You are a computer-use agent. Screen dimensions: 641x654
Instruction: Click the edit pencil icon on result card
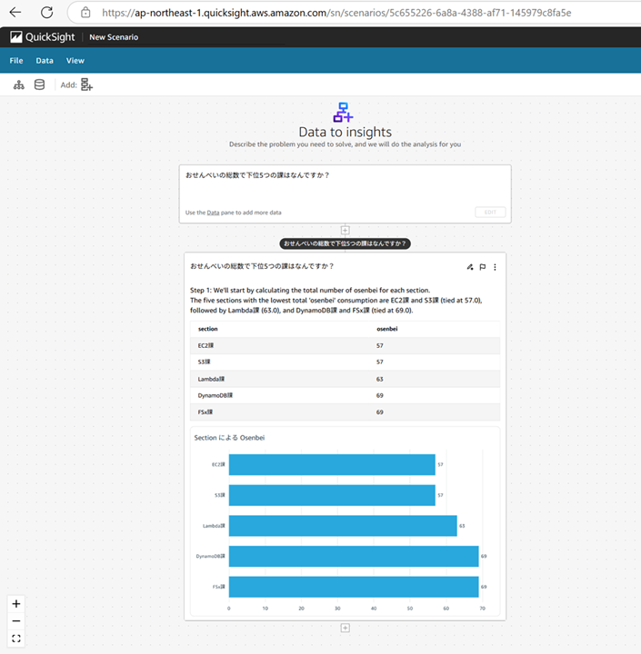coord(470,267)
